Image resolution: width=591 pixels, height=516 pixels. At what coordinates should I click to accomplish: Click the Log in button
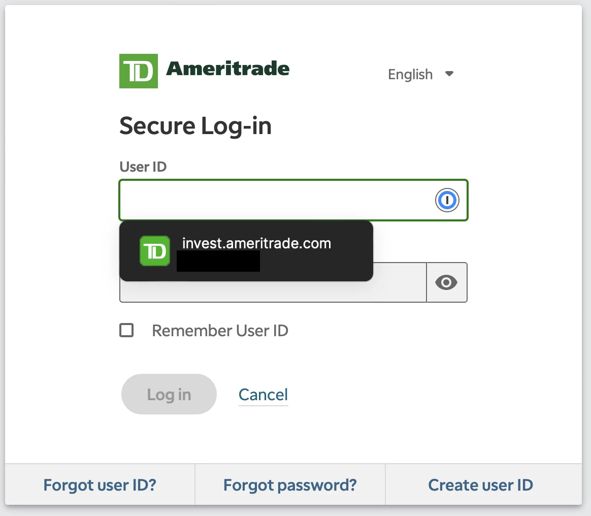point(169,394)
